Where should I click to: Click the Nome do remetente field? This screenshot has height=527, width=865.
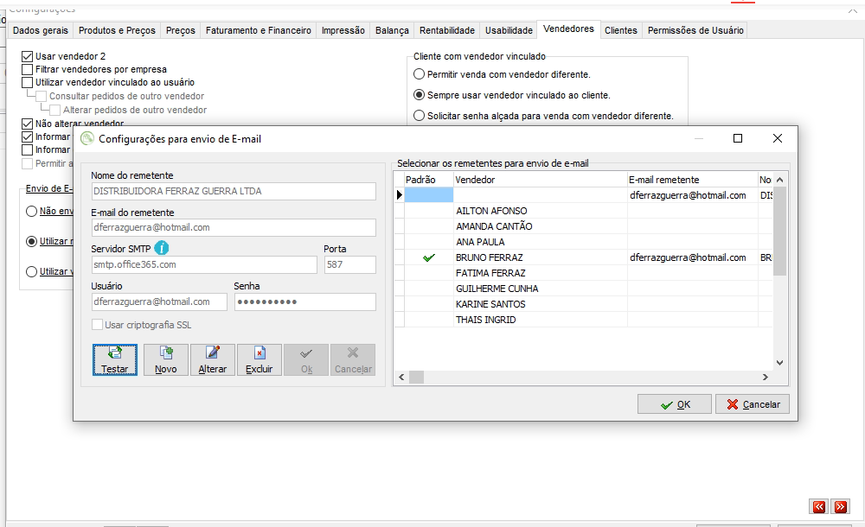tap(234, 191)
